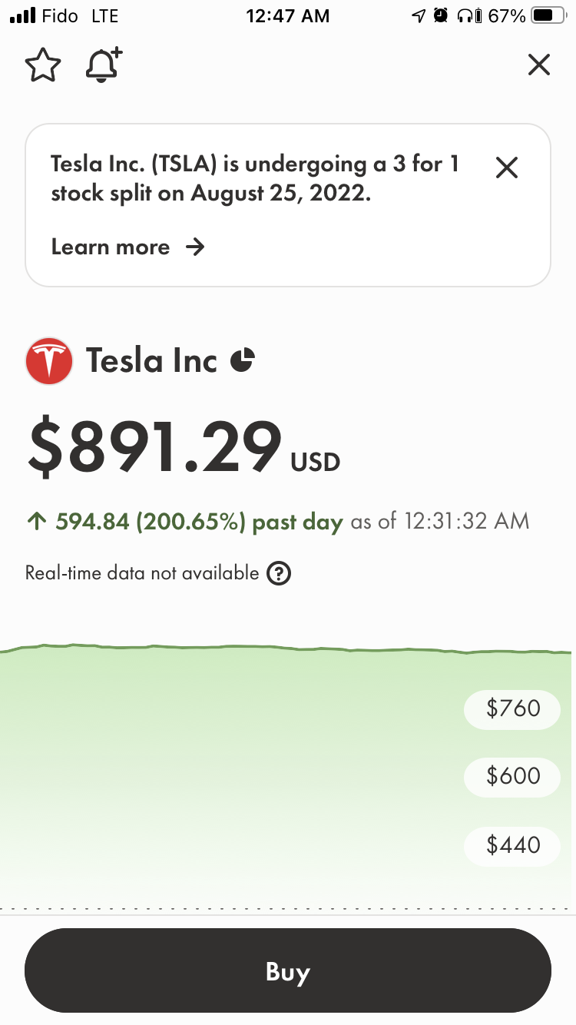
Task: Tap the clock time in status bar
Action: (287, 15)
